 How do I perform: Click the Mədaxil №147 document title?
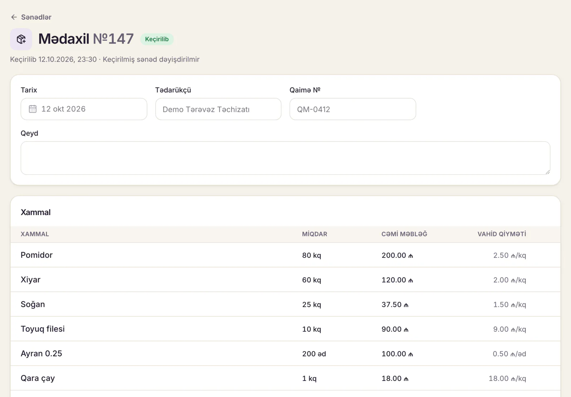click(x=86, y=39)
